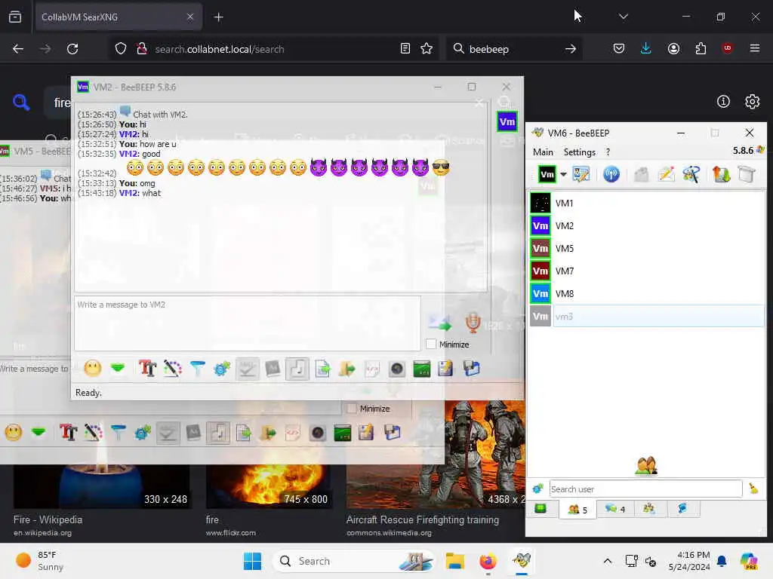Click red T font icon in VM5 chat

(68, 432)
